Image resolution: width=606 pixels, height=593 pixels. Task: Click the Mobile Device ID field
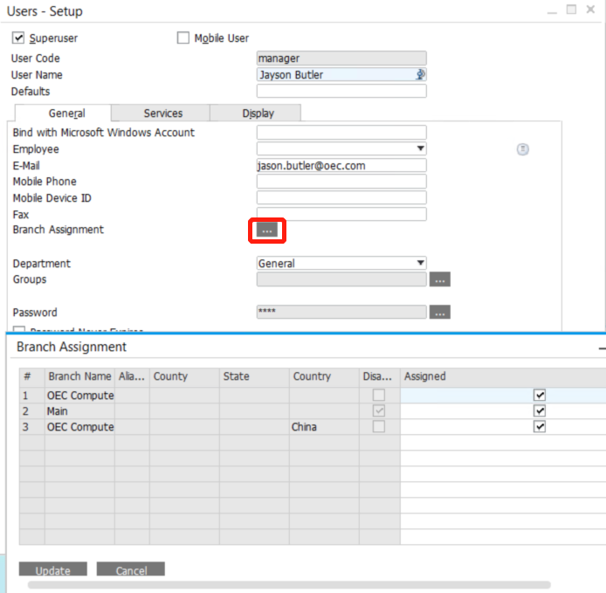[341, 197]
